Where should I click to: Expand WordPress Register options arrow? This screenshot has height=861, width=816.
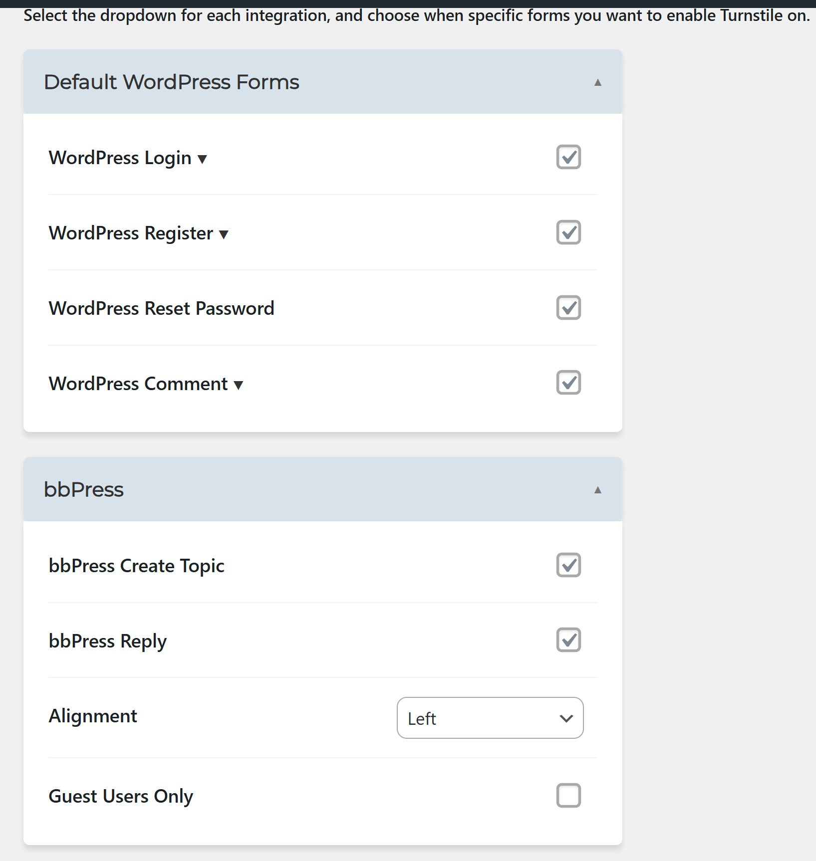point(224,234)
